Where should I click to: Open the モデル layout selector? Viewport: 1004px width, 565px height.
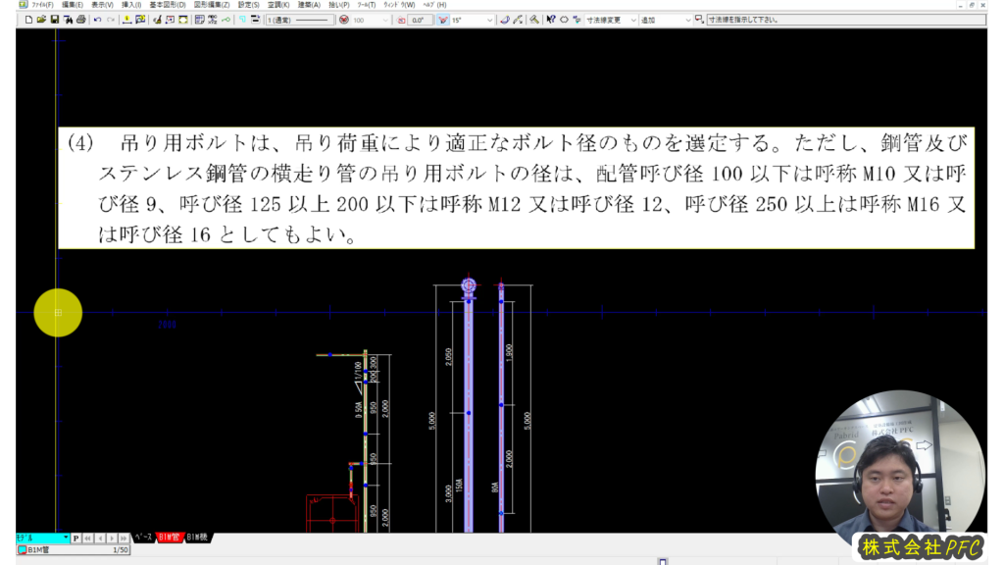pos(42,539)
